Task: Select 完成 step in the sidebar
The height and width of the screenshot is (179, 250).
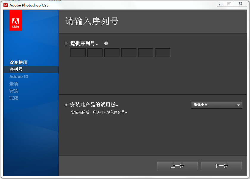Action: (14, 98)
